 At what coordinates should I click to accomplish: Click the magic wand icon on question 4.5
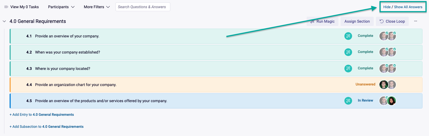point(348,101)
